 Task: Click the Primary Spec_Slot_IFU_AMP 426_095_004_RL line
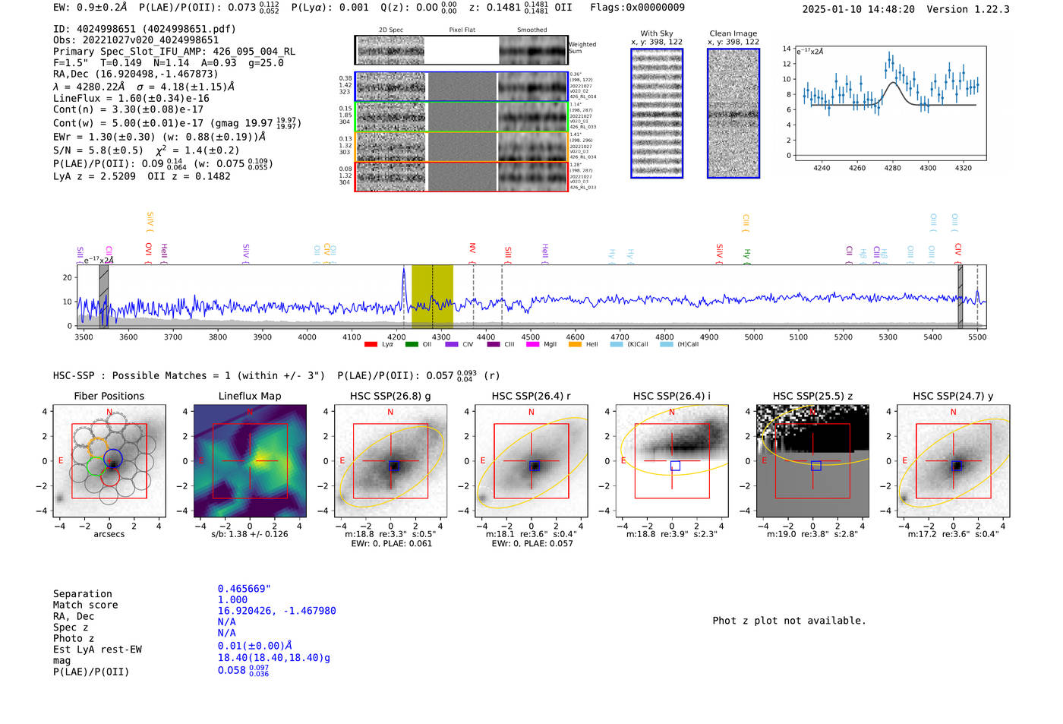pos(175,52)
